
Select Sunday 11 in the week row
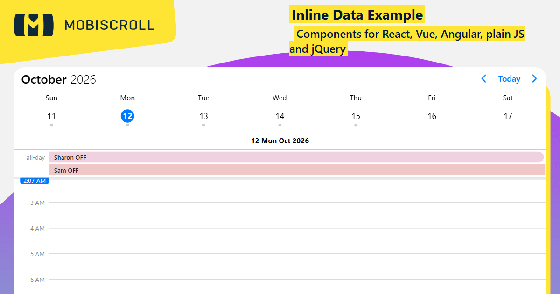pos(51,116)
